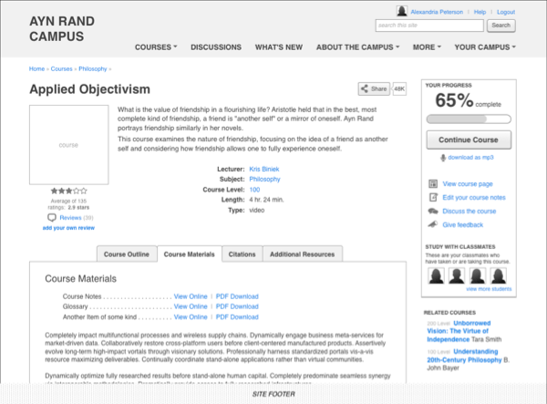The image size is (547, 404).
Task: Click the 48K share count badge
Action: click(x=399, y=88)
